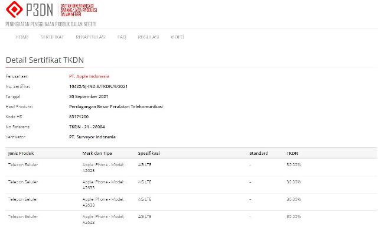Select the row for model A2643
The width and height of the screenshot is (378, 230).
191,219
